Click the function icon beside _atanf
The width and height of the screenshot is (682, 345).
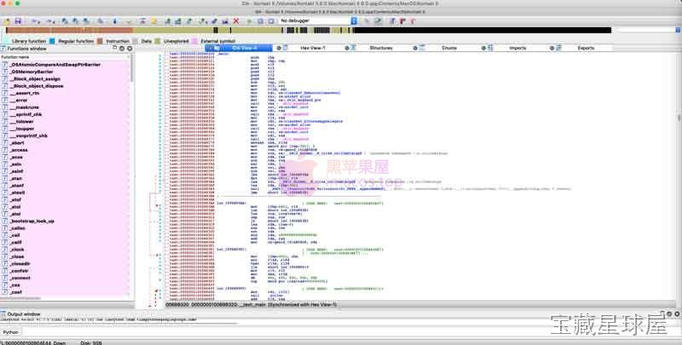pyautogui.click(x=5, y=186)
